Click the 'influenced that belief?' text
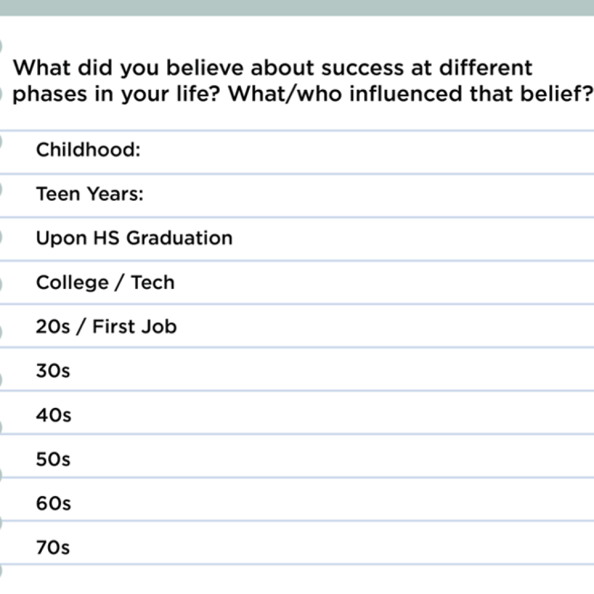Viewport: 594px width, 594px height. coord(470,94)
